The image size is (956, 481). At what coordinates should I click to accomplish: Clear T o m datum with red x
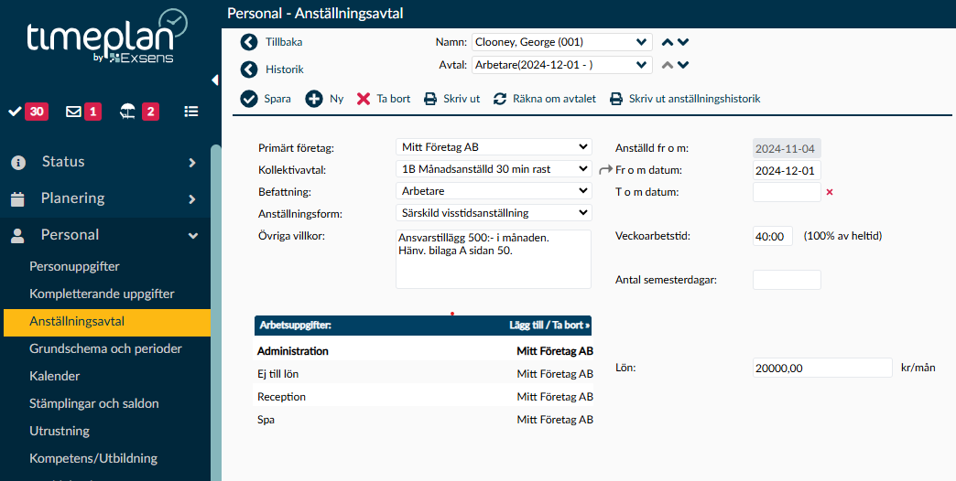click(830, 192)
